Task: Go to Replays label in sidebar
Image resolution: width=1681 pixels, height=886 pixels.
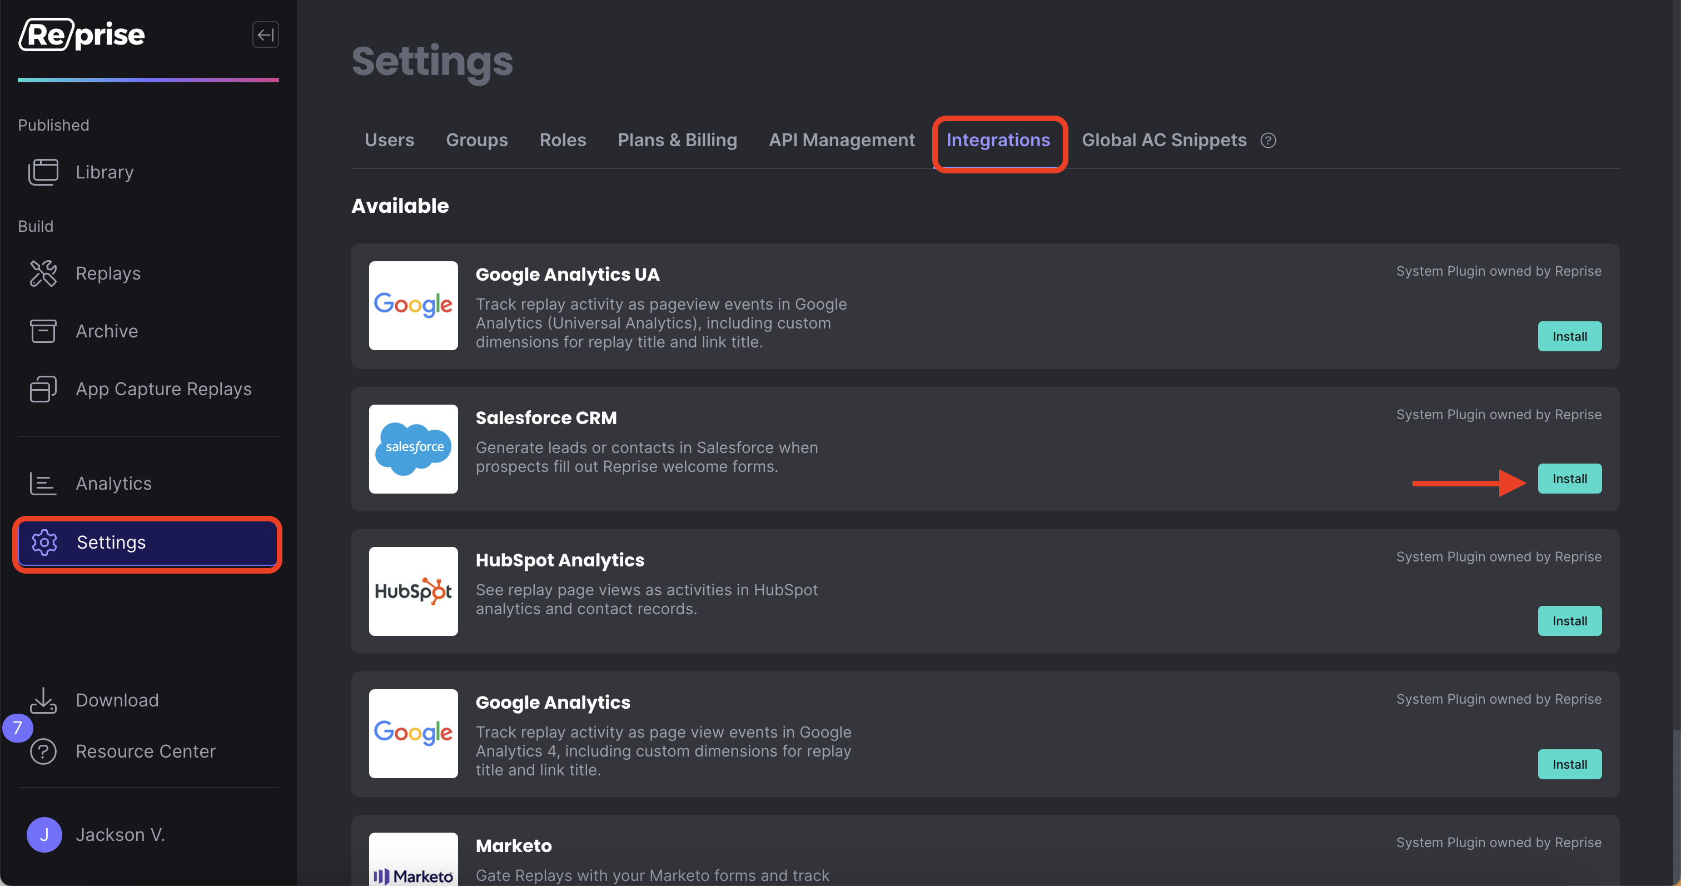Action: click(x=108, y=273)
